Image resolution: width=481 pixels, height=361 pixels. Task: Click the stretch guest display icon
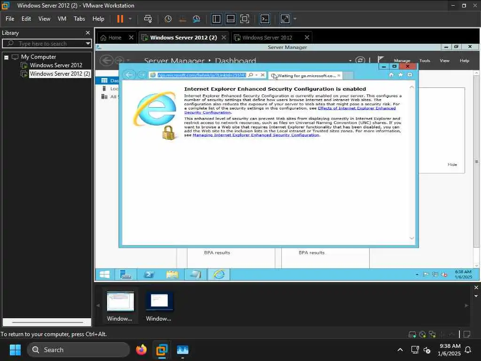tap(285, 19)
